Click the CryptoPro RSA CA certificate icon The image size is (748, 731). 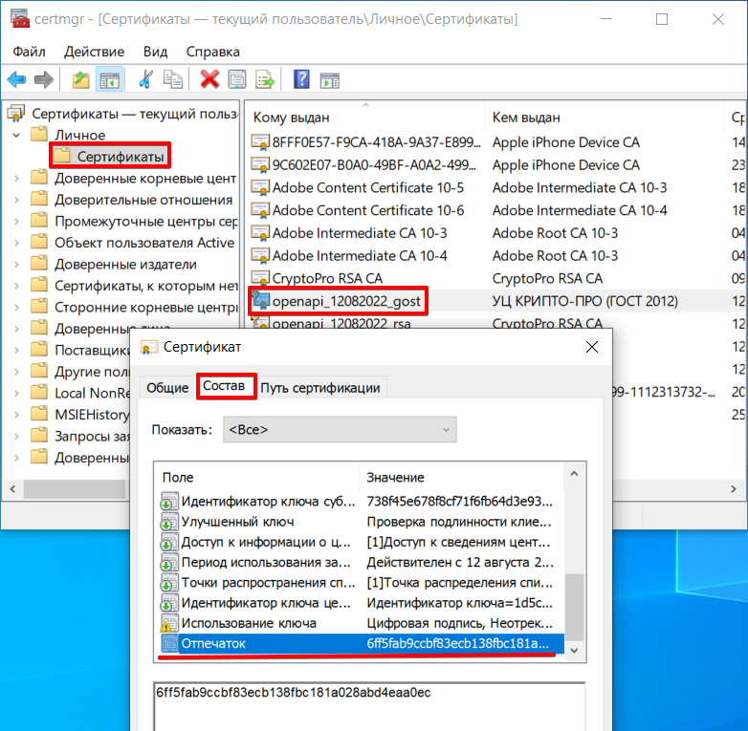click(x=260, y=278)
